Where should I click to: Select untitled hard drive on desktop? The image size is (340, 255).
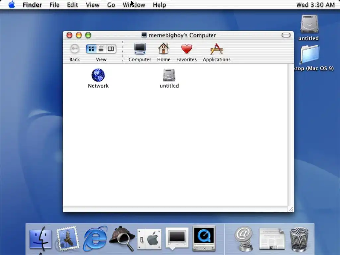tap(309, 24)
